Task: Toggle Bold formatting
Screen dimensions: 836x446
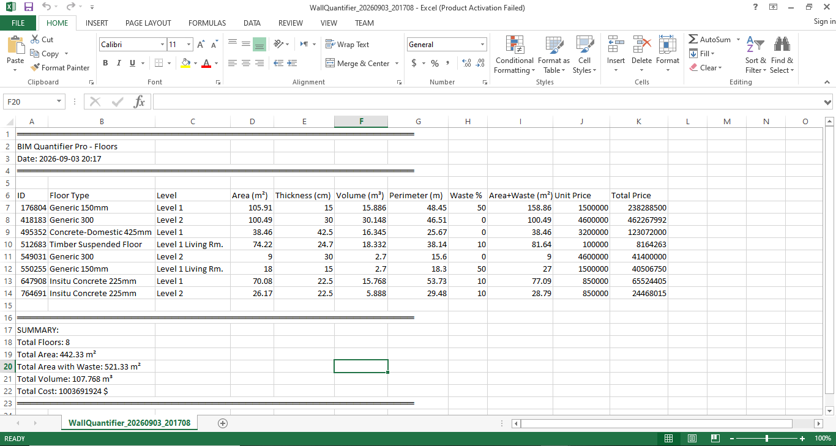Action: (105, 63)
